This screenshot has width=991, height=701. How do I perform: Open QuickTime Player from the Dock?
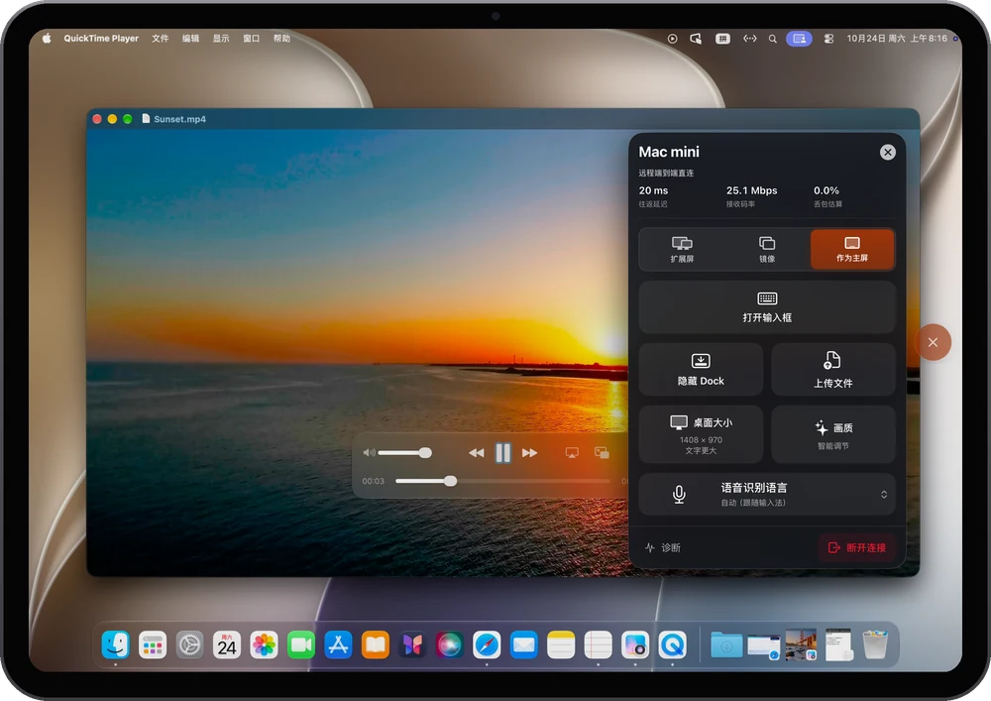[x=673, y=644]
